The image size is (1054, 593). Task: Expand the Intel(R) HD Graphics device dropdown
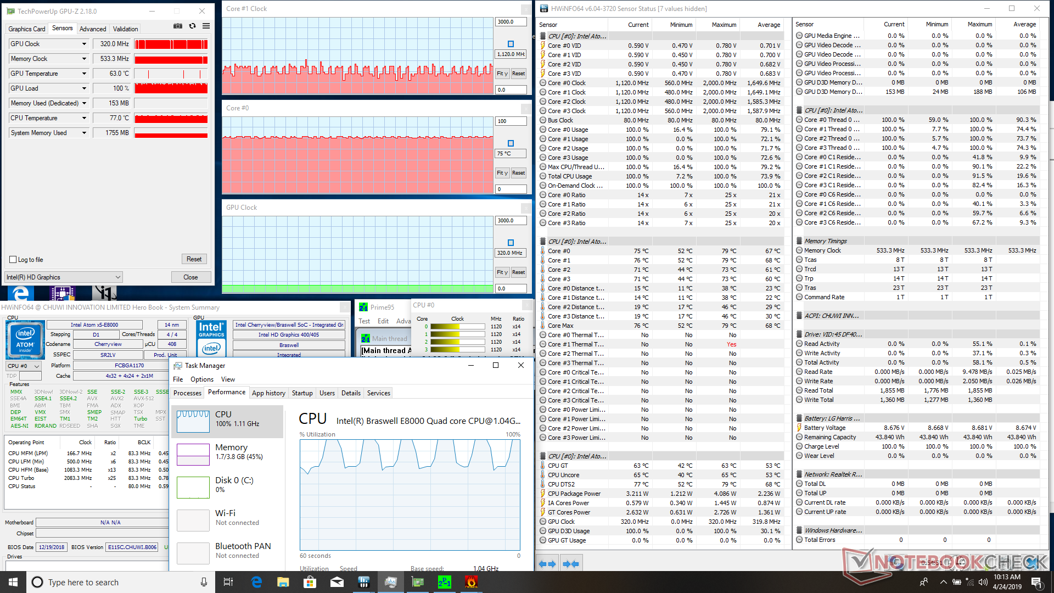tap(117, 277)
